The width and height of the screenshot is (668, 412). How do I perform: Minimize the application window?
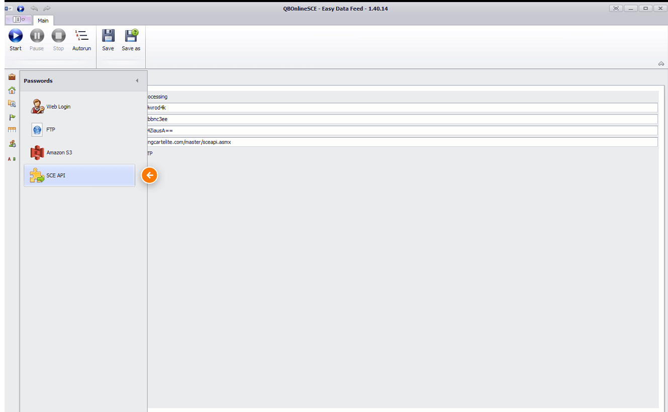[631, 9]
